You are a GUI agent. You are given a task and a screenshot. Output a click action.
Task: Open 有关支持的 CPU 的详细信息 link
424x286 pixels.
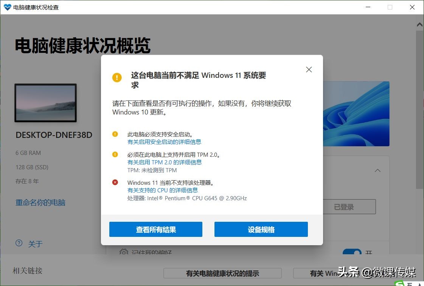point(163,190)
